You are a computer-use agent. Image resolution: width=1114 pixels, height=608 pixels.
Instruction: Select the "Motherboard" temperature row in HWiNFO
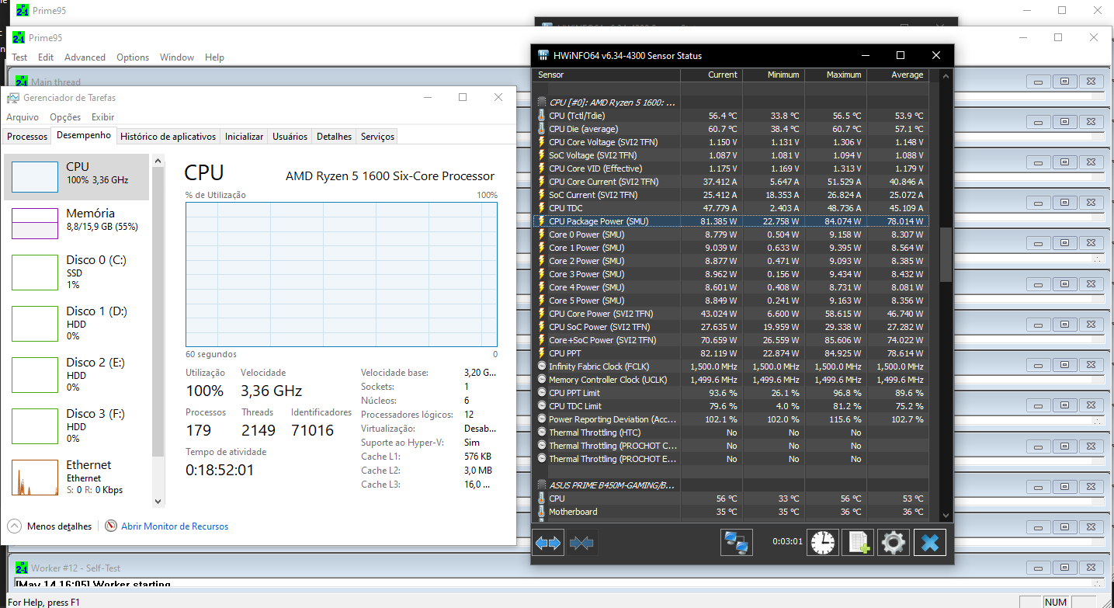pos(731,512)
